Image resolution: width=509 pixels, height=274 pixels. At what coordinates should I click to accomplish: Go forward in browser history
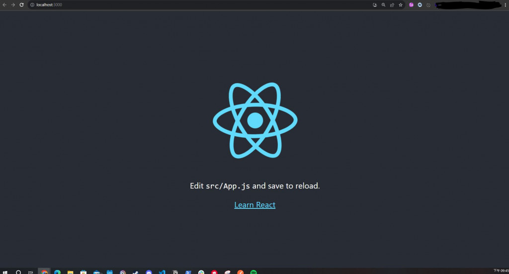pos(13,5)
